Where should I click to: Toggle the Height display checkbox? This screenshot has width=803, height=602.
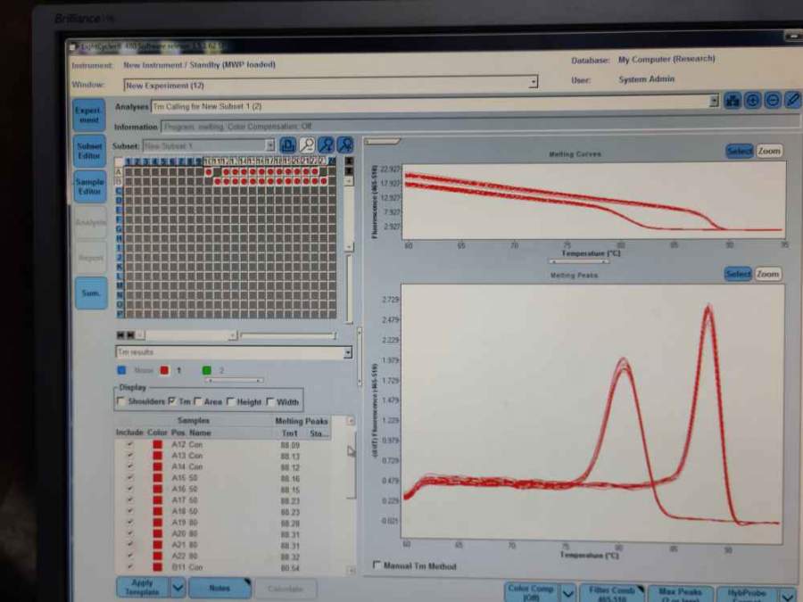click(230, 401)
